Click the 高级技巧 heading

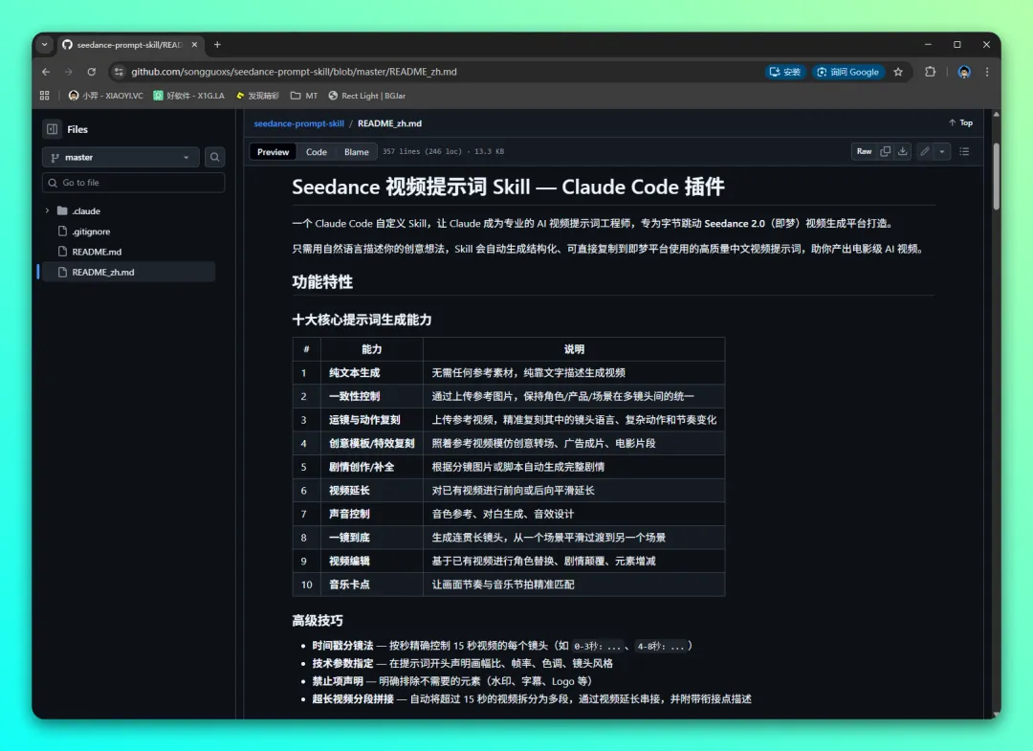318,621
